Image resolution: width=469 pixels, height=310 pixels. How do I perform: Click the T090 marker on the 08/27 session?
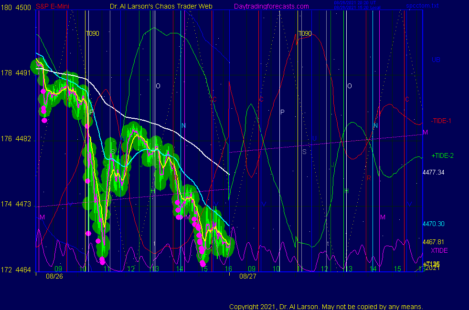pyautogui.click(x=305, y=33)
